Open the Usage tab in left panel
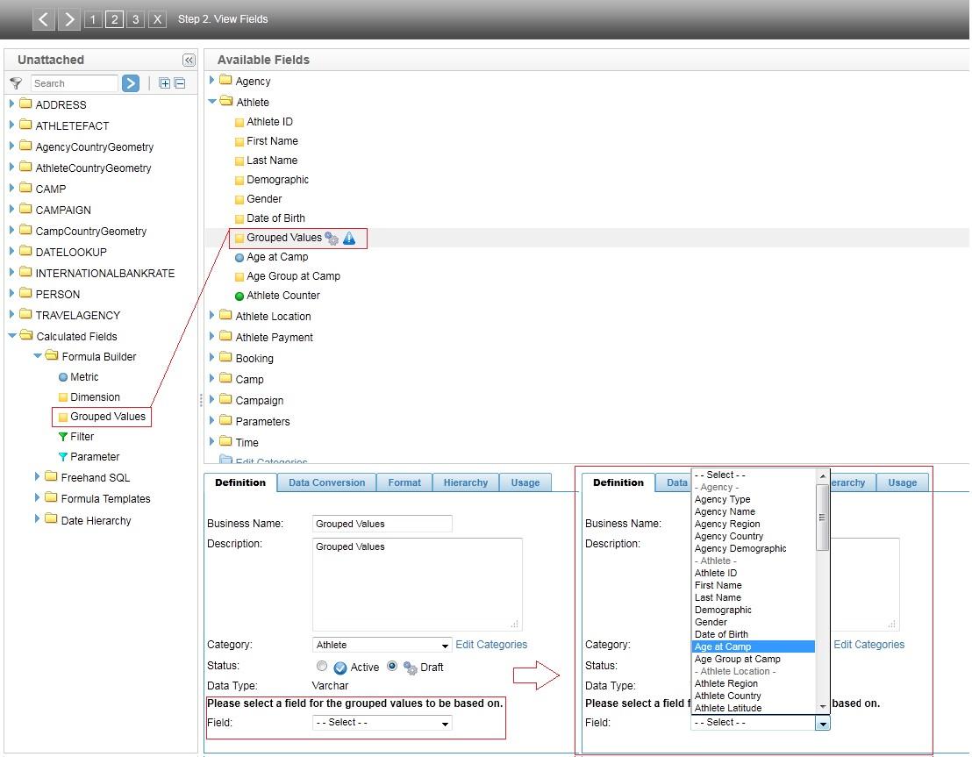 525,482
